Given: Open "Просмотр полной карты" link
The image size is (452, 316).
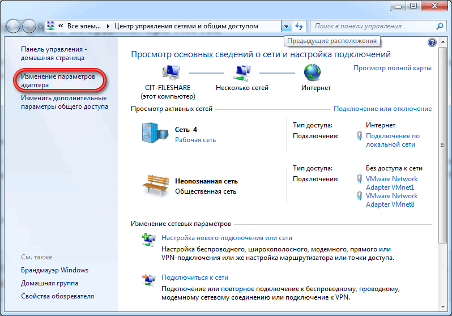Looking at the screenshot, I should 393,68.
